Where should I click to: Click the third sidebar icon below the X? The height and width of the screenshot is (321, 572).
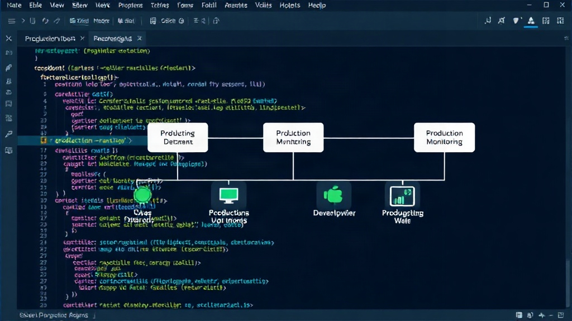coord(9,81)
